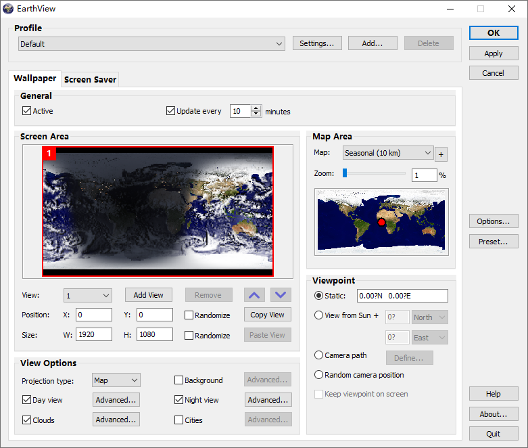Screen dimensions: 528x448
Task: Click the Add View button
Action: point(149,295)
